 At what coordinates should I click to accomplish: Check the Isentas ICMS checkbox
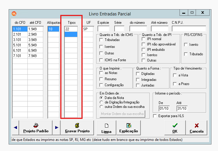pyautogui.click(x=101, y=47)
